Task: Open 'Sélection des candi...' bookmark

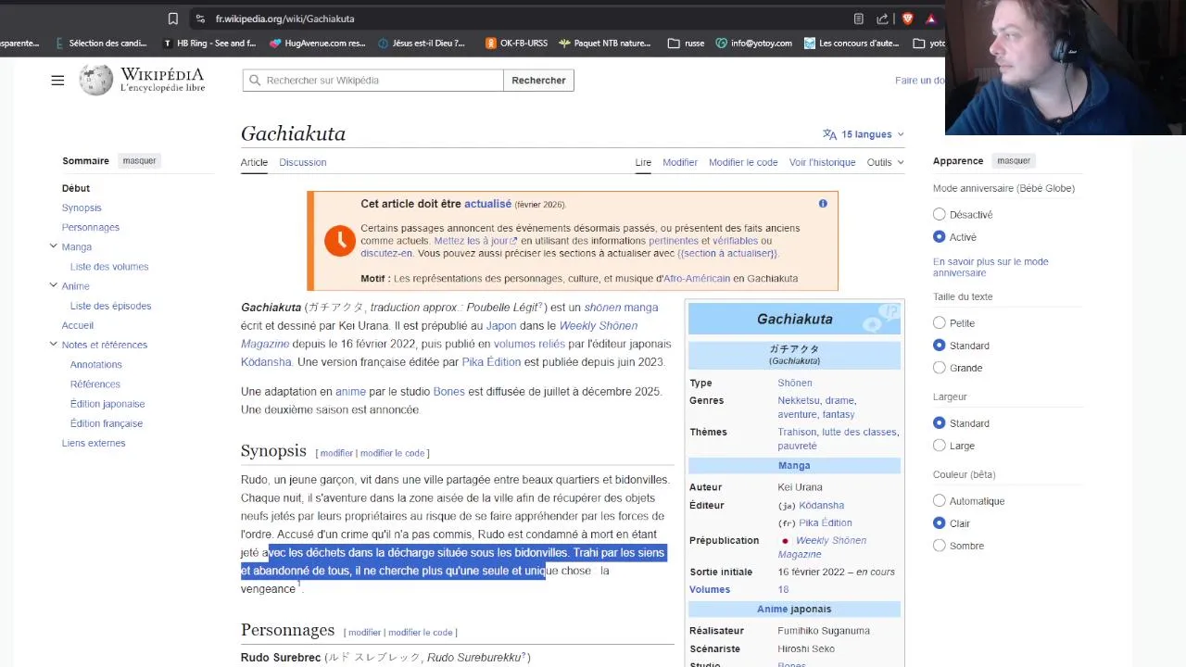Action: coord(100,44)
